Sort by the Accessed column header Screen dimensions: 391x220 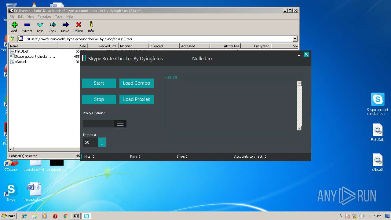pyautogui.click(x=195, y=46)
